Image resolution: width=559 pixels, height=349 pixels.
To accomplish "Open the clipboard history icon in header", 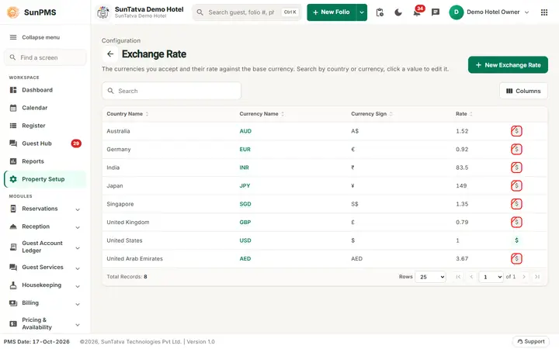I will [x=380, y=12].
